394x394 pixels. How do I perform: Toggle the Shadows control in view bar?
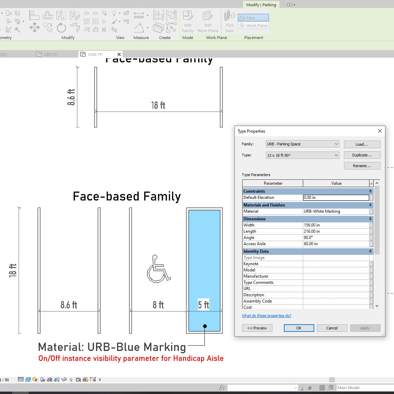42,379
